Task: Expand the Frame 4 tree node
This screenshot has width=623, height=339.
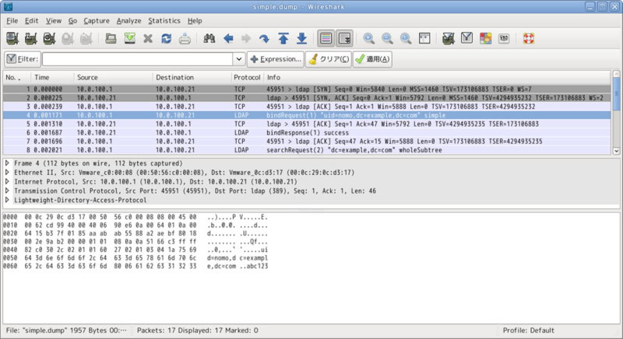Action: click(7, 163)
